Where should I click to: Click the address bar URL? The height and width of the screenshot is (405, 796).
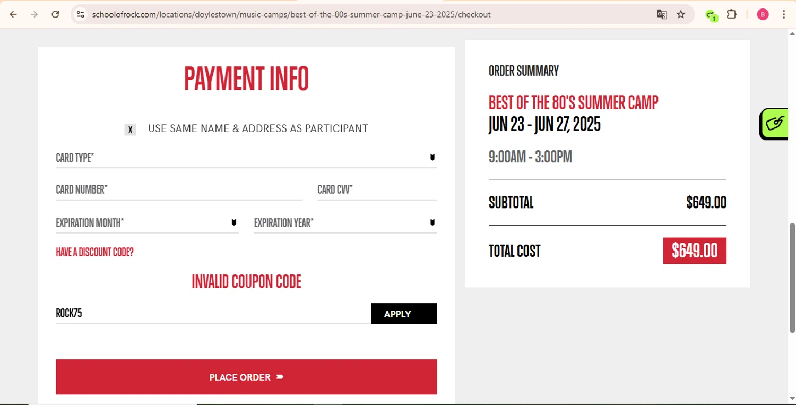pos(291,14)
